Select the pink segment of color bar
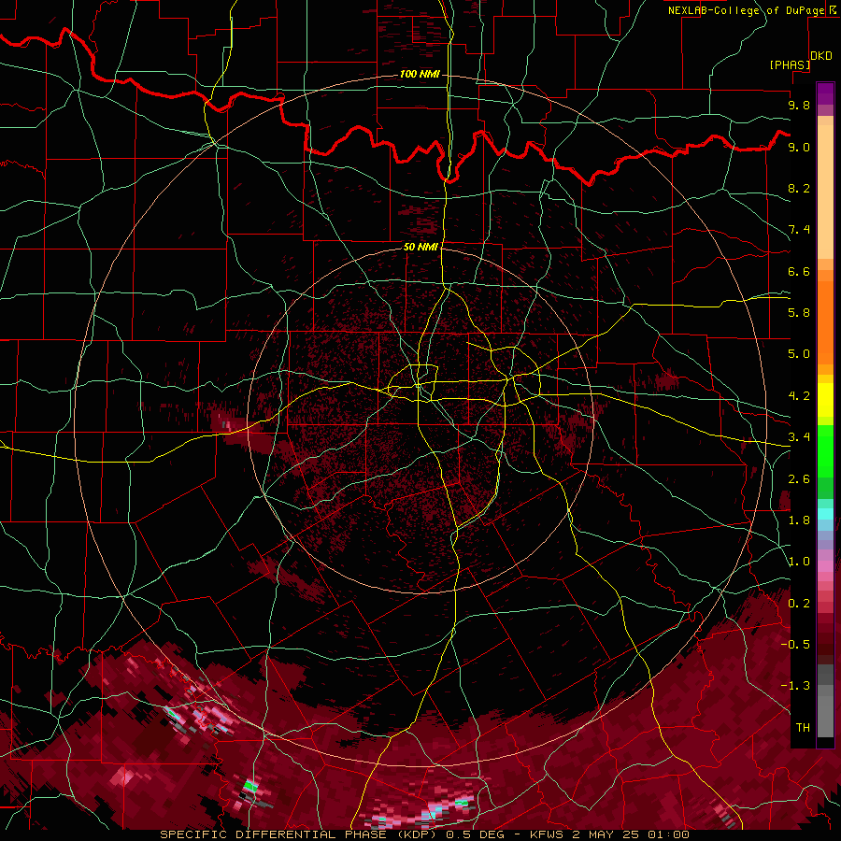 coord(825,566)
